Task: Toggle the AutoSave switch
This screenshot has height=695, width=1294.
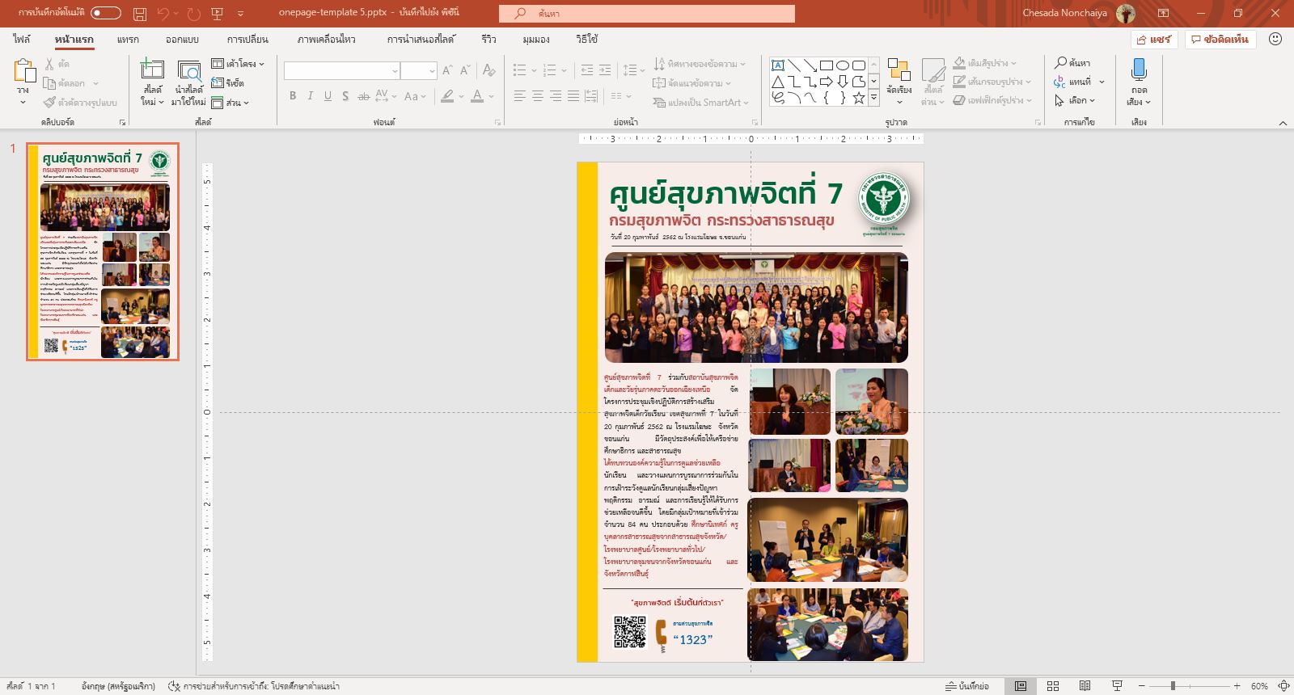Action: coord(106,13)
